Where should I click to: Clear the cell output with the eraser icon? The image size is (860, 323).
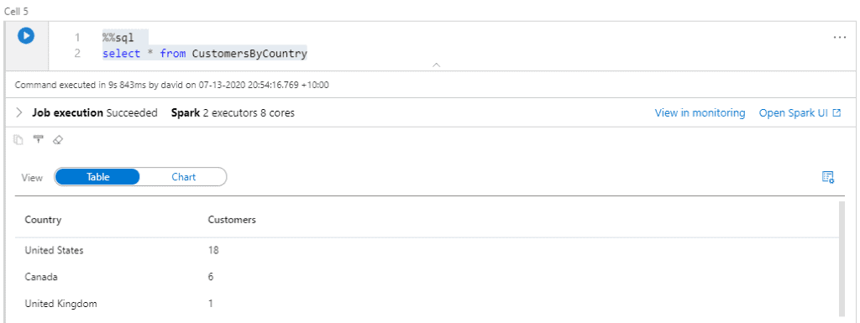[x=58, y=140]
